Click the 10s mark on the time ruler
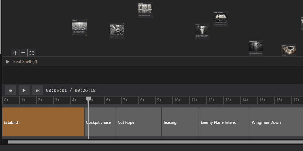 (176, 100)
